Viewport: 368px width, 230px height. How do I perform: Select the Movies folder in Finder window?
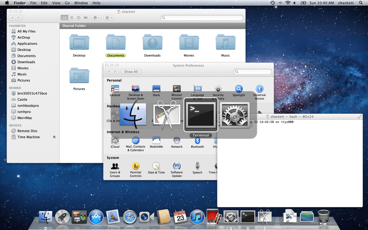tap(189, 46)
